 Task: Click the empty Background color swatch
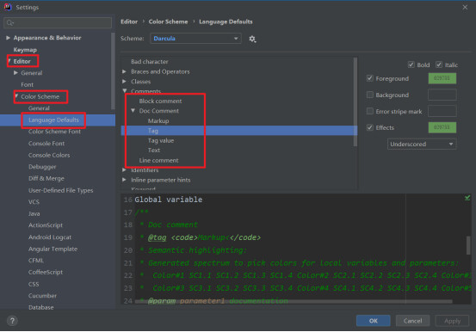(x=442, y=95)
